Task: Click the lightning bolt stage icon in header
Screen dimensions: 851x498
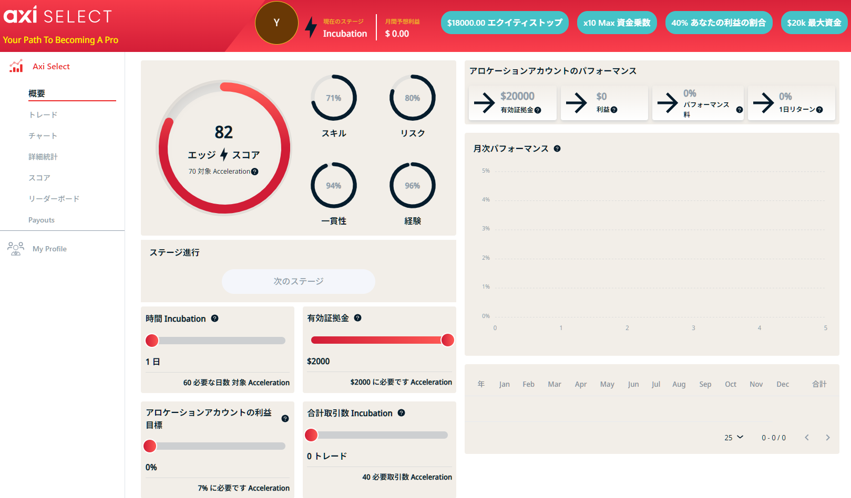Action: (311, 27)
